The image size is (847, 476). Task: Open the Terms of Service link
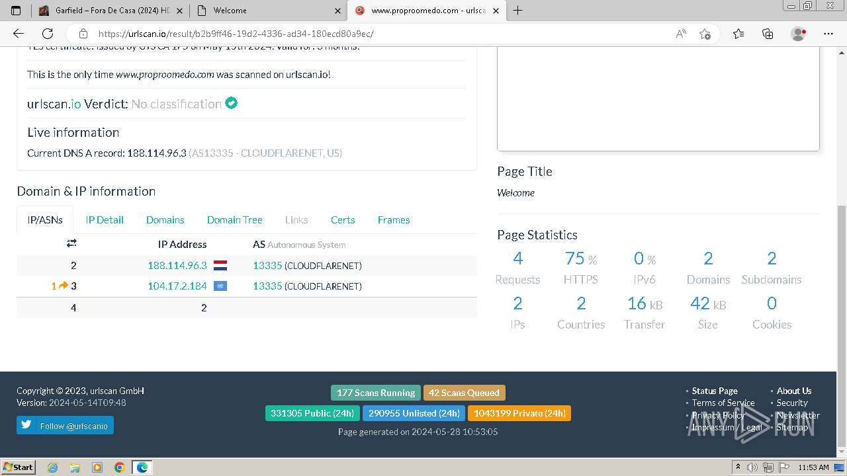coord(723,403)
